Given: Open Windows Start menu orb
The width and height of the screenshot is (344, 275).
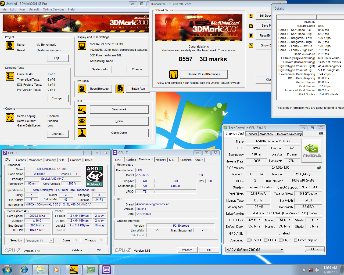Looking at the screenshot, I should [7, 269].
